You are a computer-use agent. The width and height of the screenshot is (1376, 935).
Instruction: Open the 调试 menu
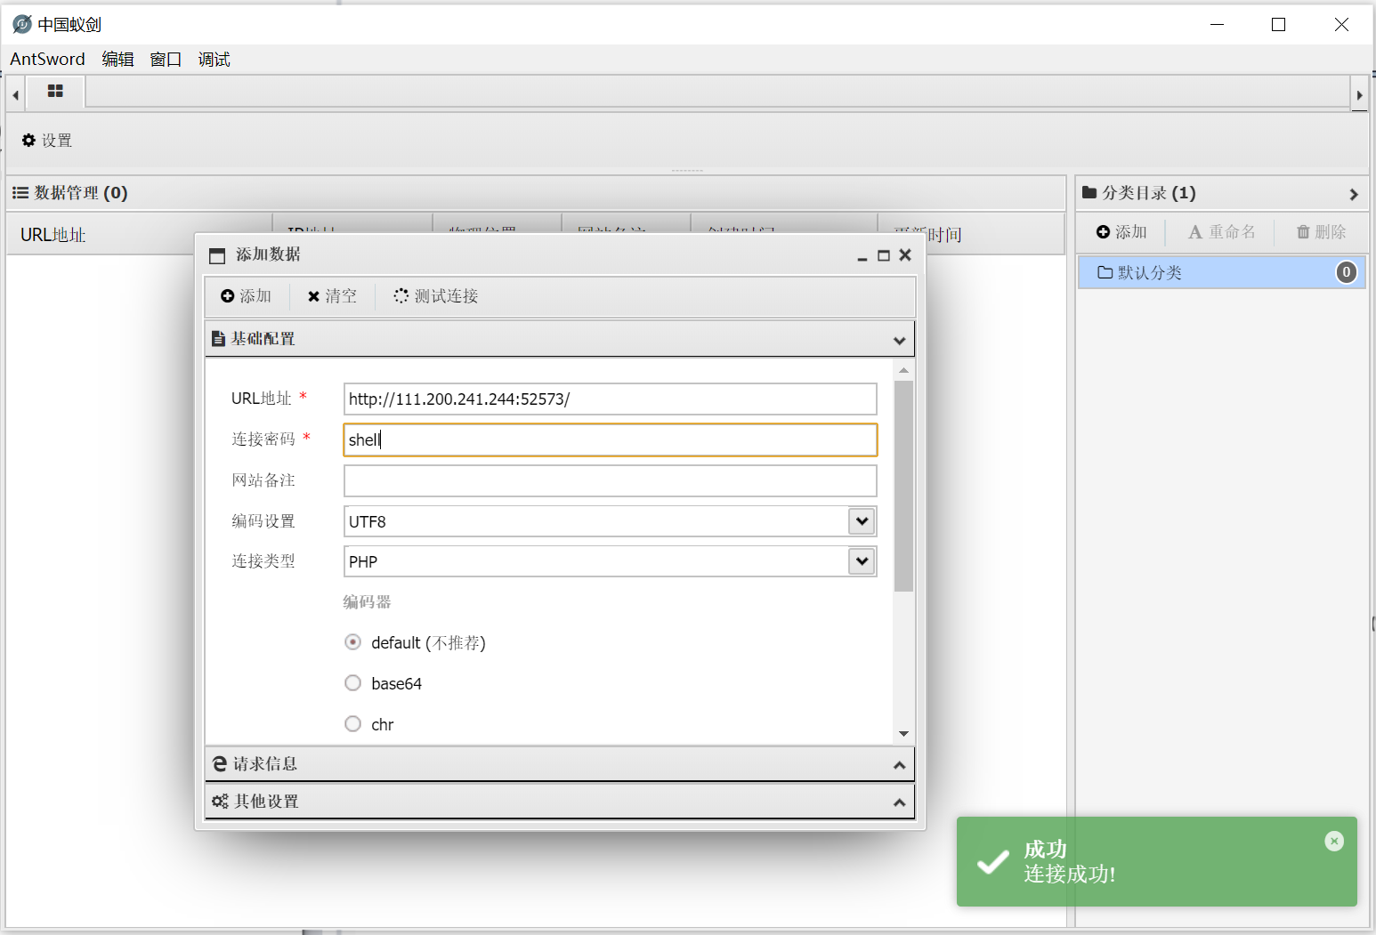coord(214,59)
